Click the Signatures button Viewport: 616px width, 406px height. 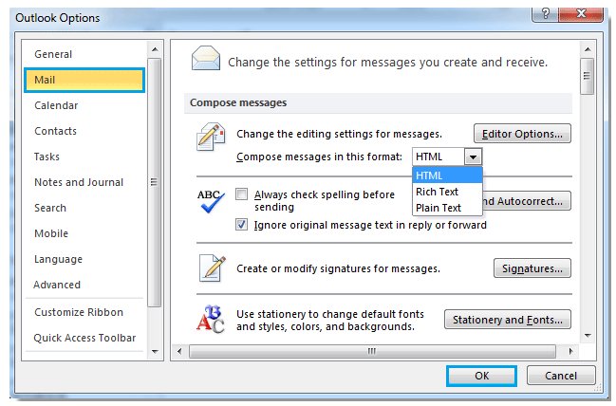pyautogui.click(x=532, y=268)
